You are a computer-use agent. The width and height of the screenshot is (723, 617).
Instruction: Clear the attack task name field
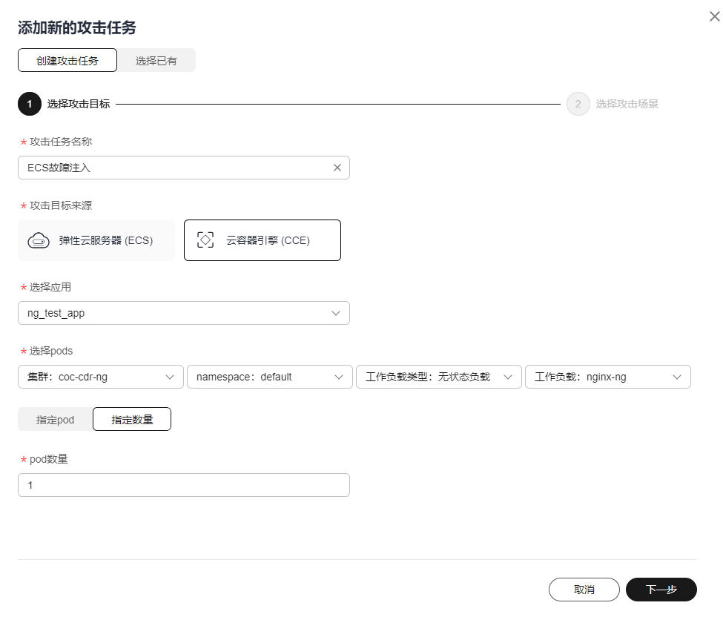pyautogui.click(x=337, y=168)
